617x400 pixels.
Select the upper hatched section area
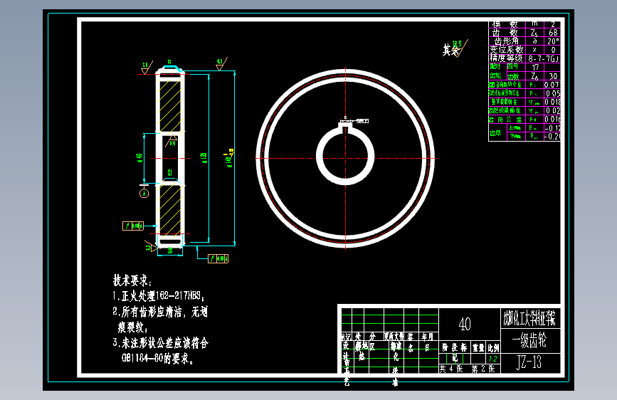(x=170, y=105)
